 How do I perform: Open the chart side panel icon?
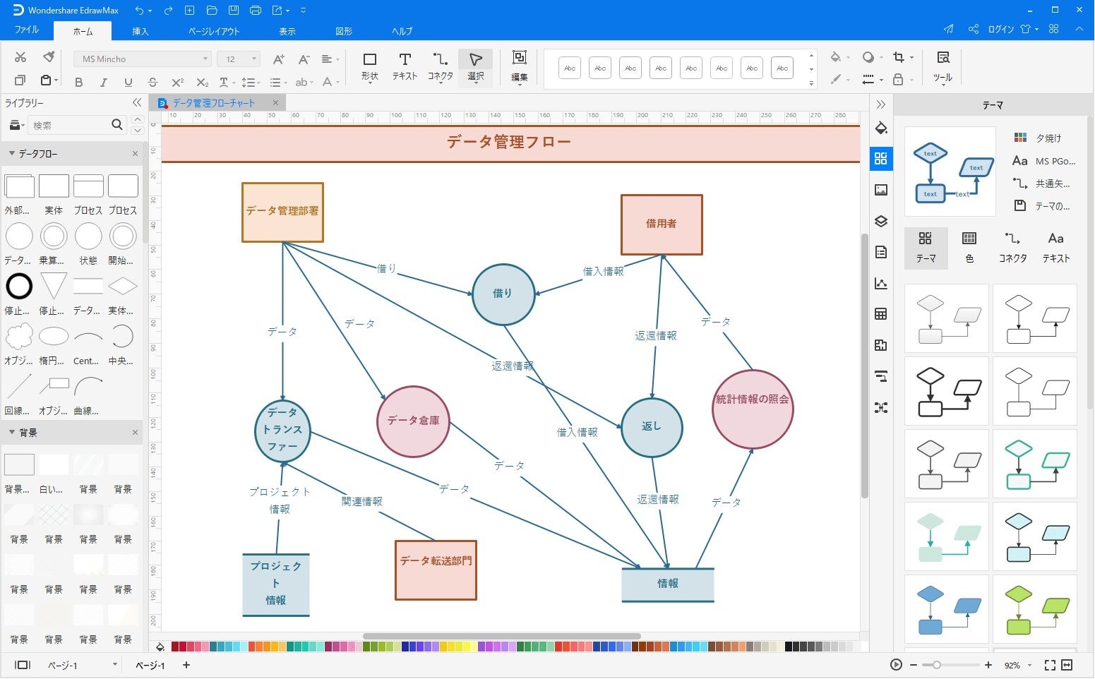pyautogui.click(x=881, y=283)
